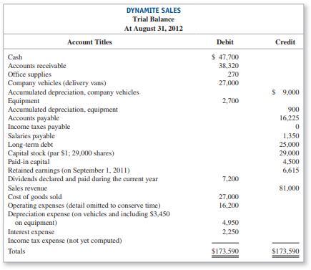
Task: Click Operating expenses value 16,200
Action: (x=229, y=206)
